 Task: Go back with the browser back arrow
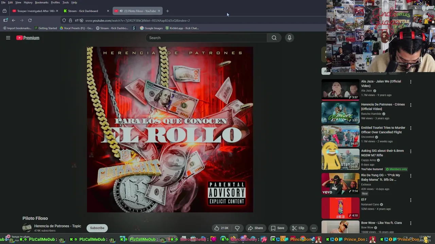[x=14, y=20]
